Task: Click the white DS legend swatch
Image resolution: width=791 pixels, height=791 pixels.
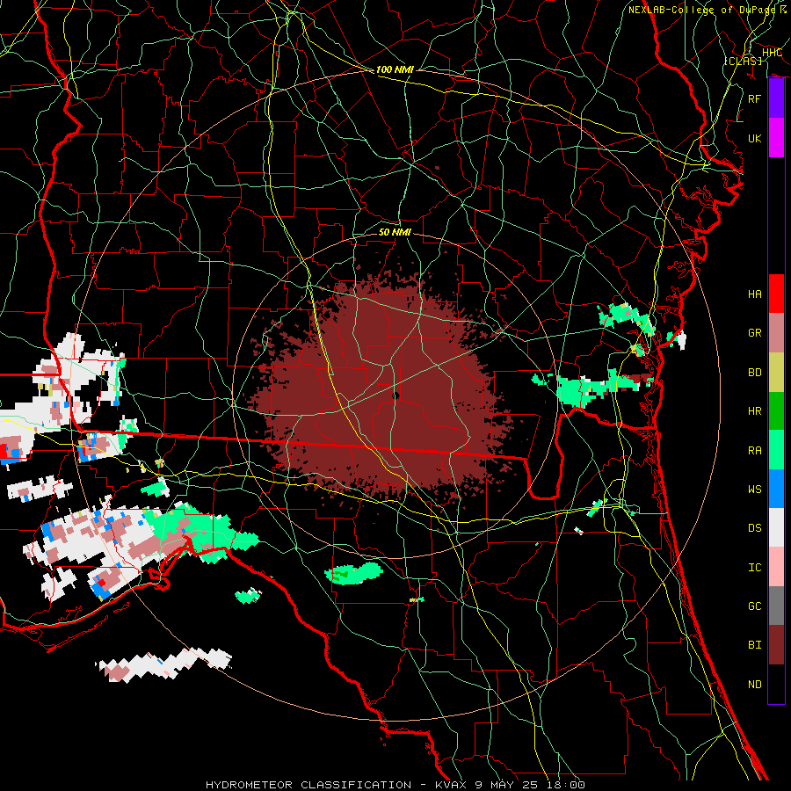Action: point(776,527)
